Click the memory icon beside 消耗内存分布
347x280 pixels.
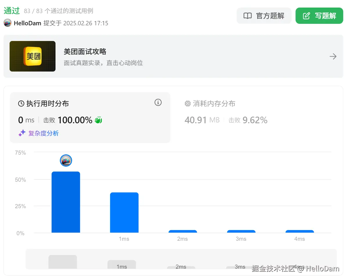(x=187, y=104)
